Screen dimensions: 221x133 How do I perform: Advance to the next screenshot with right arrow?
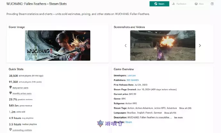[200, 46]
